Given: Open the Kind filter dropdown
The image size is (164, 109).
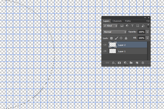Looking at the screenshot, I should 110,26.
